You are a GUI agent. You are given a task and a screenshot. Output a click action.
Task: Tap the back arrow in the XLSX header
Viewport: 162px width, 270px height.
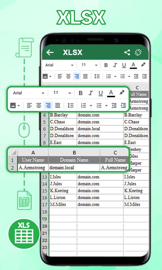(50, 53)
